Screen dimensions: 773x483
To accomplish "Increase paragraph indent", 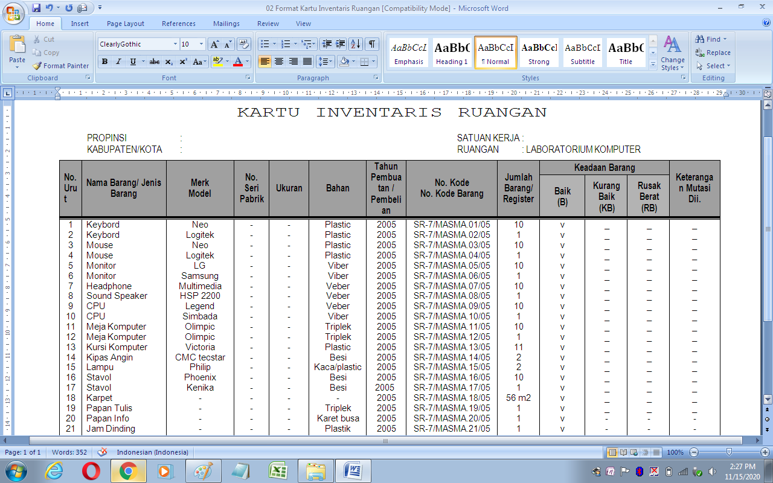I will coord(341,44).
